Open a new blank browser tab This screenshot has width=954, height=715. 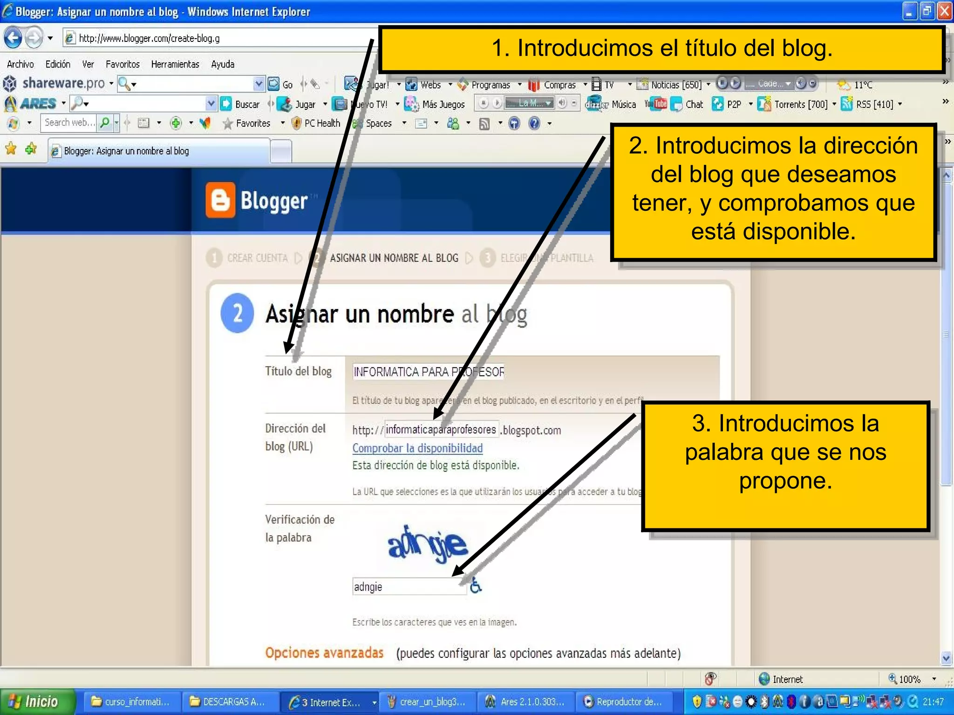tap(281, 151)
